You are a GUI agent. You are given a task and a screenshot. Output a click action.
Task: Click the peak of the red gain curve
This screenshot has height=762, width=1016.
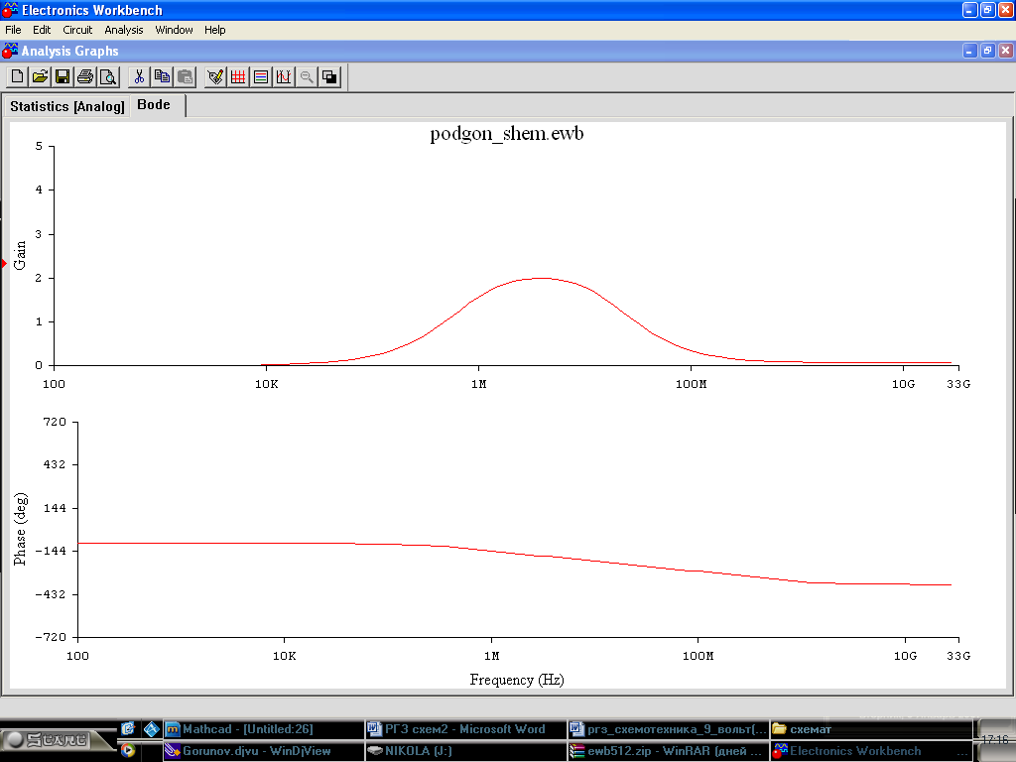542,278
